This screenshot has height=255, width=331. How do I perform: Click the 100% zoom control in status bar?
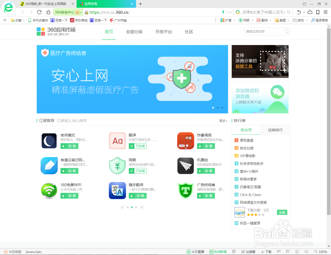(x=321, y=252)
